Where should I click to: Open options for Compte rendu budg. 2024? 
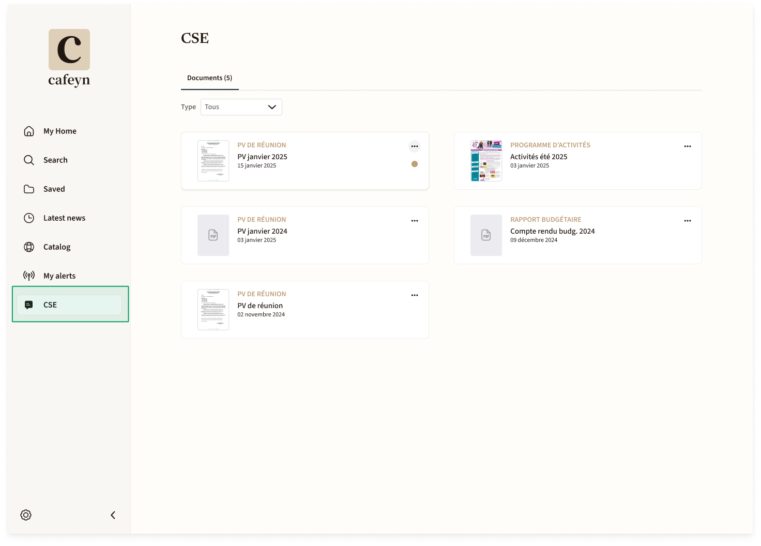coord(688,221)
